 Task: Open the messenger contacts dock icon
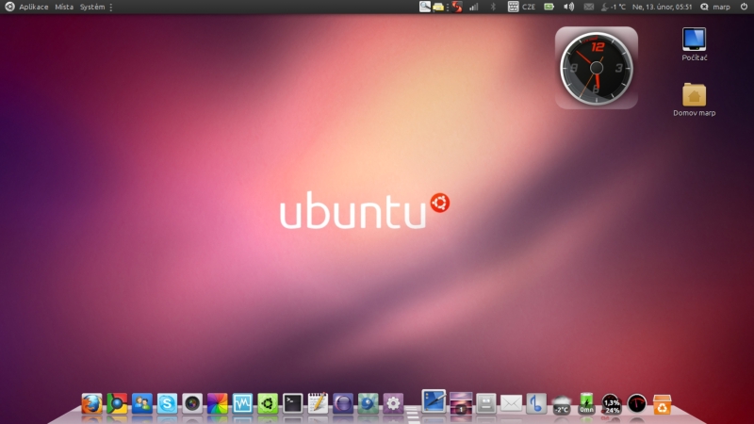tap(142, 403)
